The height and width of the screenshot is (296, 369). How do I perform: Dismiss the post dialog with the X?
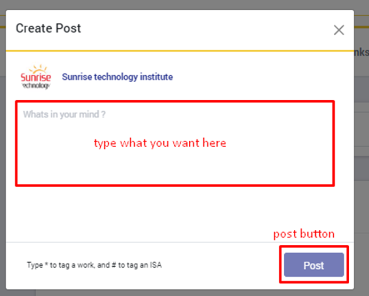339,30
